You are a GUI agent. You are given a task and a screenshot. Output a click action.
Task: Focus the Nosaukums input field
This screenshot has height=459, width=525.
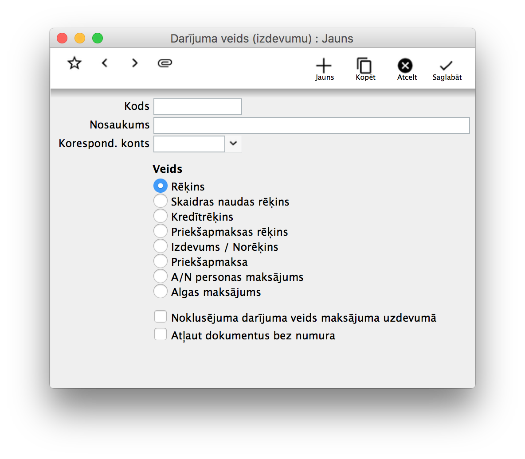pyautogui.click(x=311, y=125)
